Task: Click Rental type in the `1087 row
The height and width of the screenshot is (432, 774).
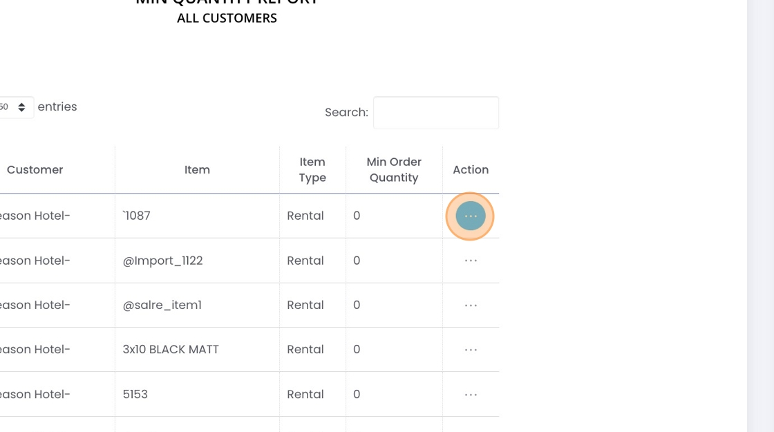Action: 305,216
